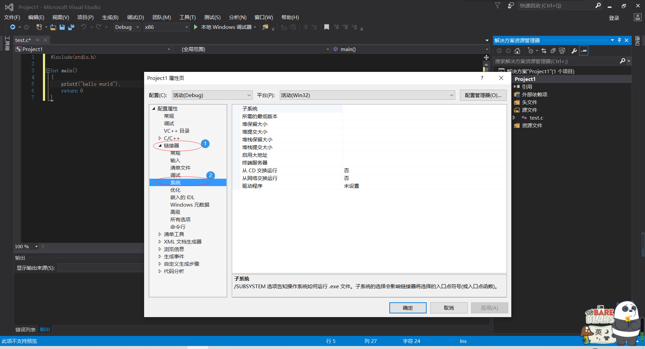Click the Home icon in Solution Explorer
Image resolution: width=645 pixels, height=349 pixels.
click(x=517, y=51)
